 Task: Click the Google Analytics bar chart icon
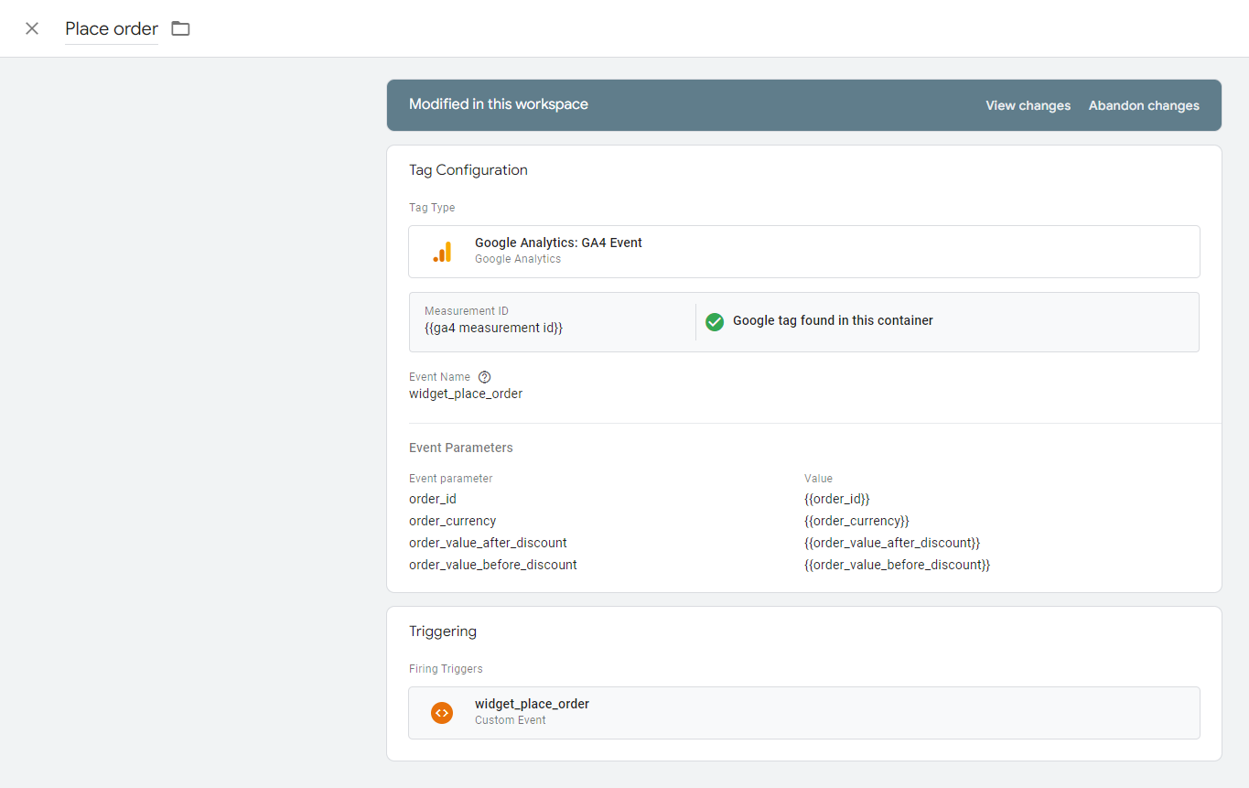[x=442, y=252]
